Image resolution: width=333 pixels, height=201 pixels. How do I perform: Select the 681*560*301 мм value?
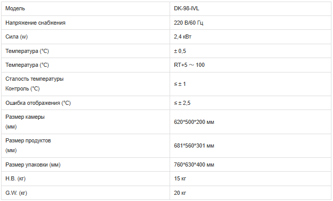coord(194,146)
